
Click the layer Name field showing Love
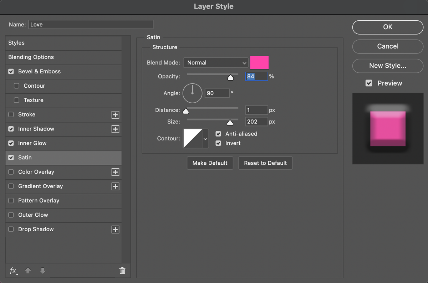click(x=91, y=24)
